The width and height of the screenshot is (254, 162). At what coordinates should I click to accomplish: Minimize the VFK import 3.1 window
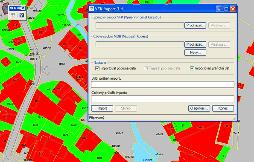219,9
